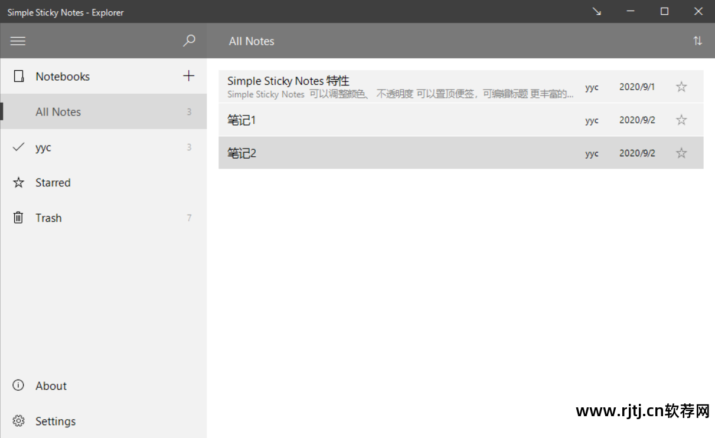Maximize the Explorer window

pyautogui.click(x=664, y=11)
